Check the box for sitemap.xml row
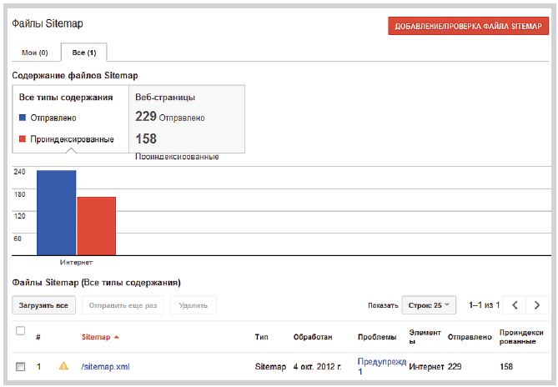This screenshot has width=558, height=387. (21, 366)
